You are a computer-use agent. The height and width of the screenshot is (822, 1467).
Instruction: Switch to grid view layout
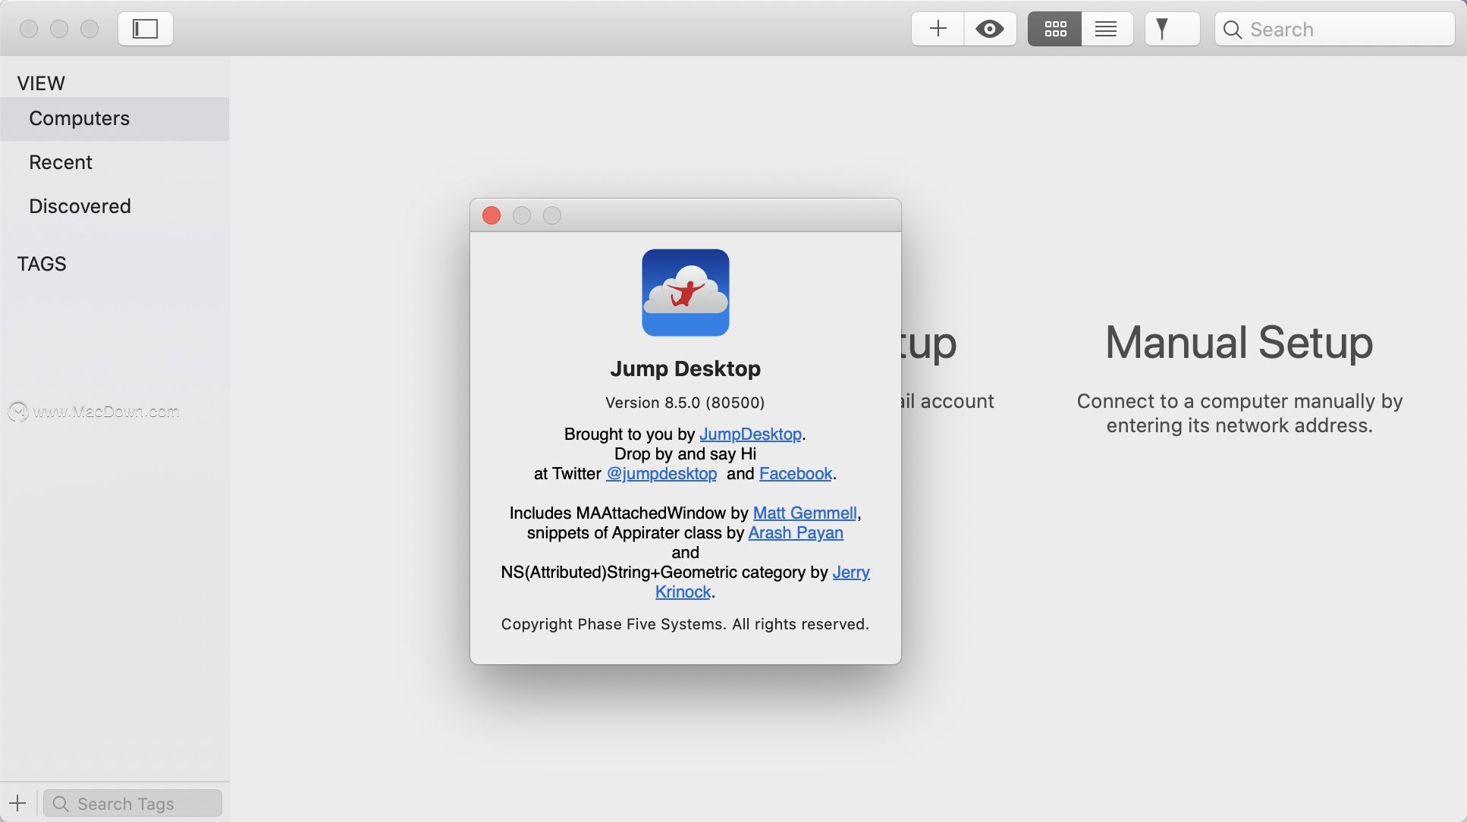click(x=1055, y=29)
